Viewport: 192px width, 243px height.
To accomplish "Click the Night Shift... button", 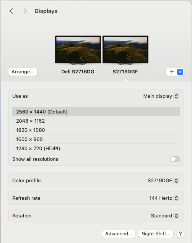I will (x=156, y=234).
